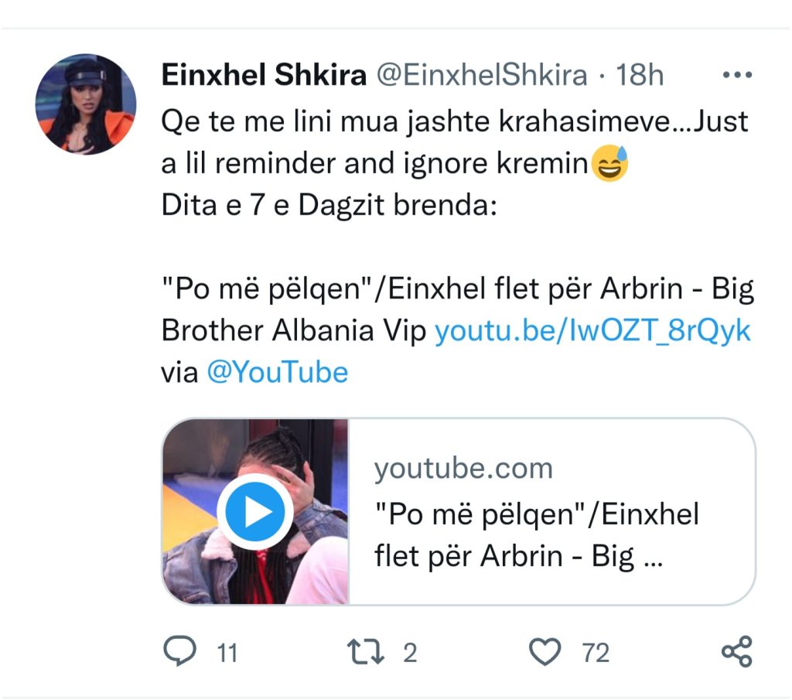The height and width of the screenshot is (700, 792).
Task: Click the like count 72
Action: [596, 653]
